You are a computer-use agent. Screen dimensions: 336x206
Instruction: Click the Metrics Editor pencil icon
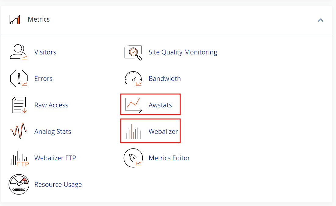point(133,158)
